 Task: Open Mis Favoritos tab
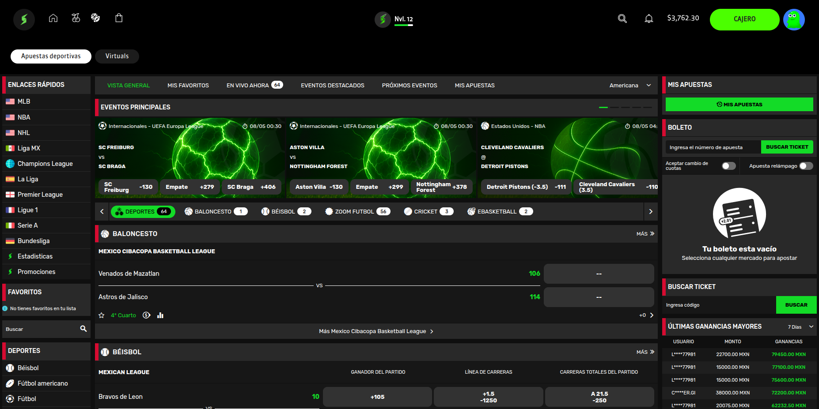pos(188,85)
